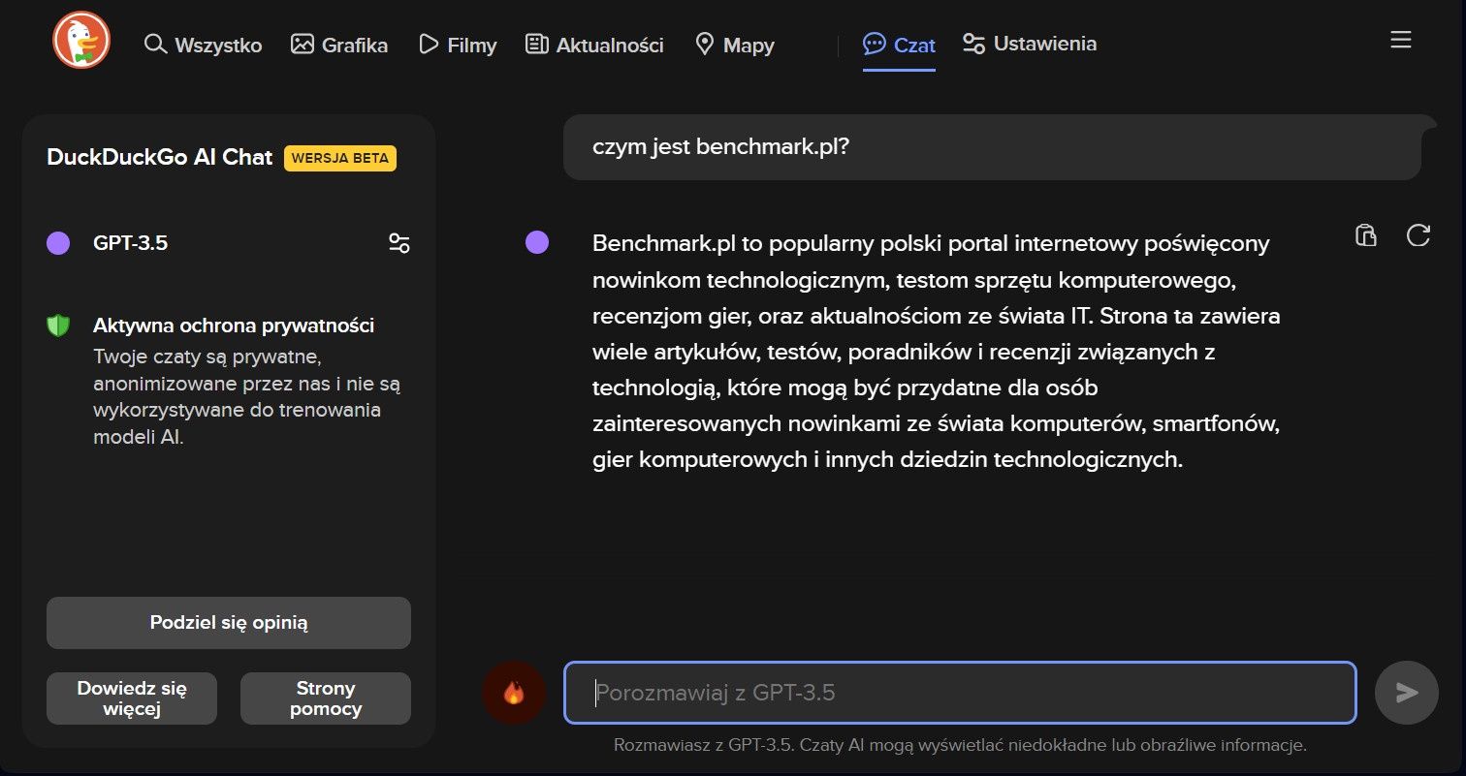Click the response text starting 'Benchmark.pl to popularny'
The width and height of the screenshot is (1466, 776).
click(x=937, y=351)
